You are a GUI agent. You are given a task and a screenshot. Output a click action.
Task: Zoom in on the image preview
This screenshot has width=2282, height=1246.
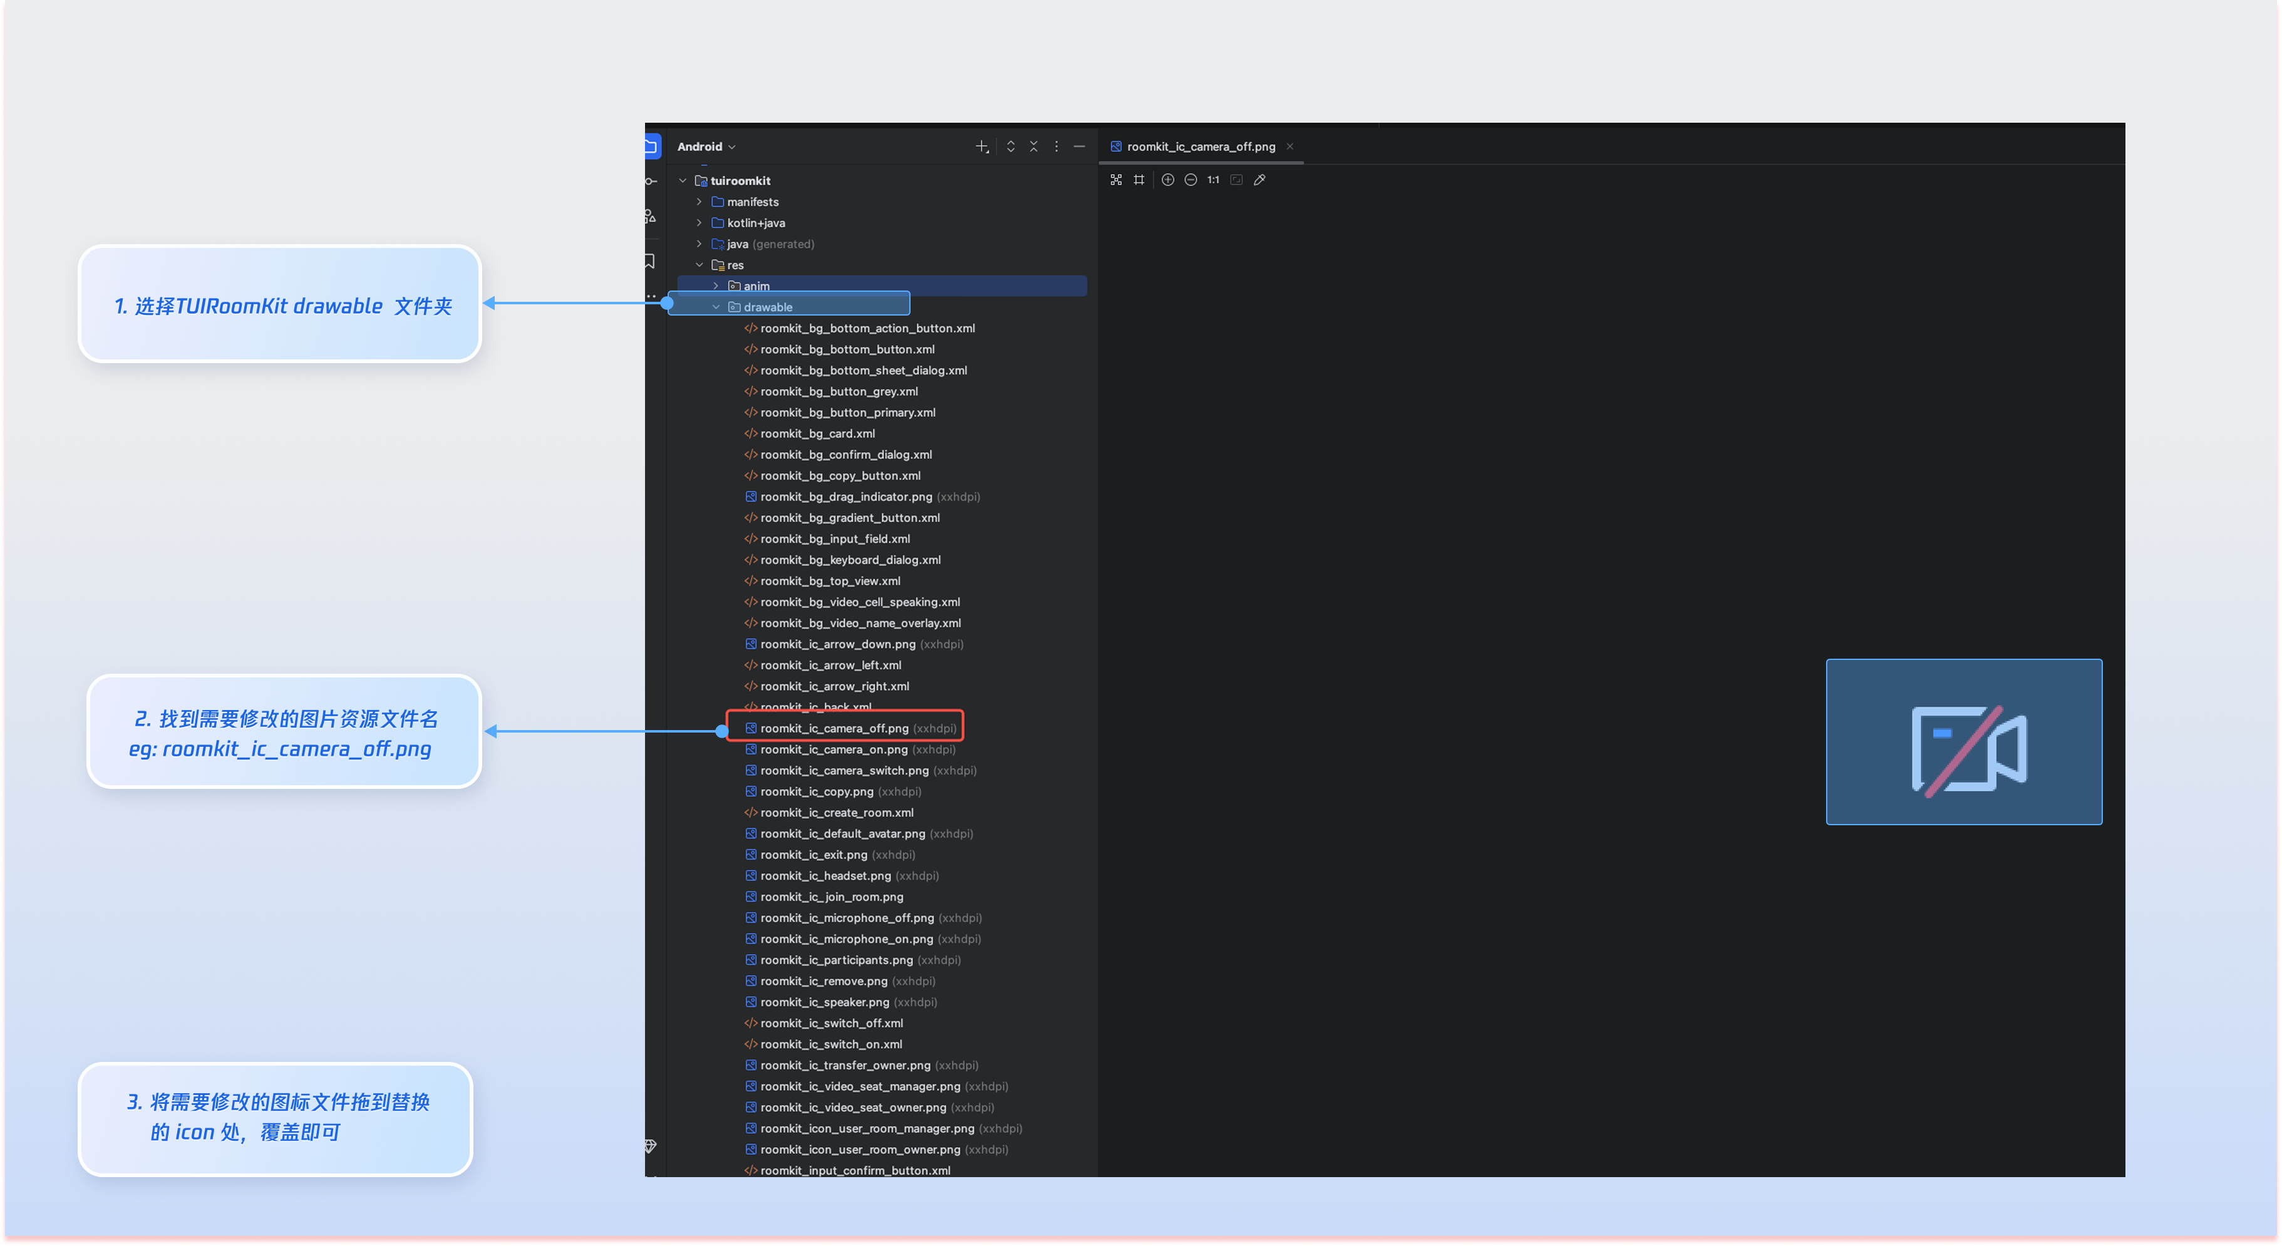pos(1167,180)
